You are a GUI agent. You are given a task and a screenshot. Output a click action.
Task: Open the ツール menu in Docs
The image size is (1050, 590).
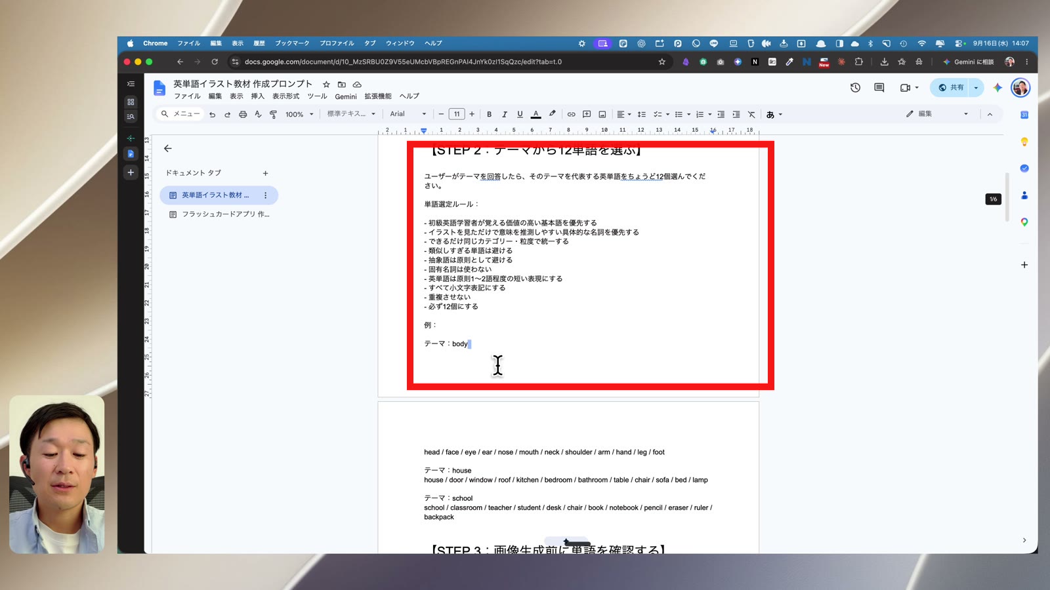(x=317, y=96)
